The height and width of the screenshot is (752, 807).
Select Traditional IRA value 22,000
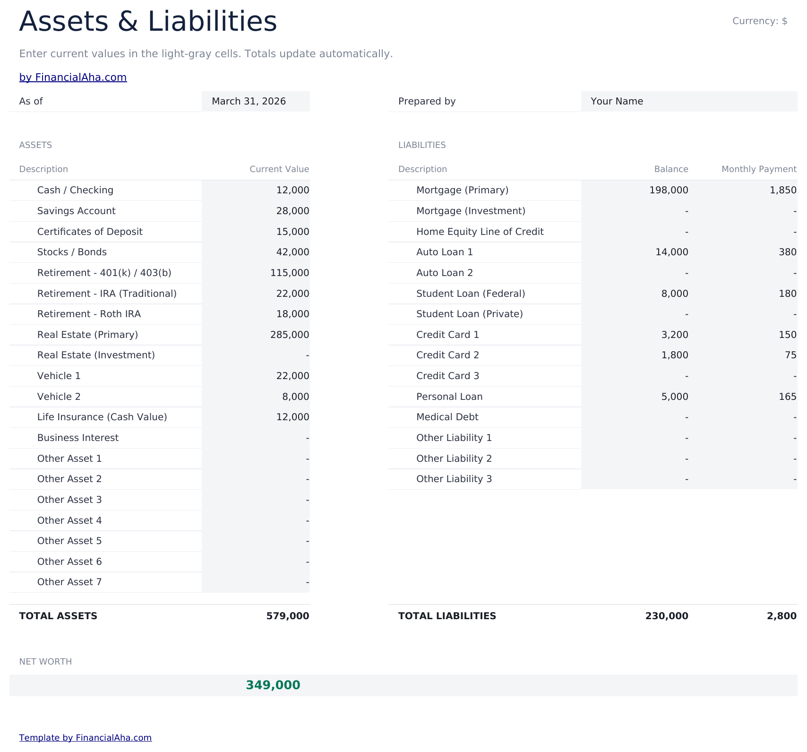[256, 294]
